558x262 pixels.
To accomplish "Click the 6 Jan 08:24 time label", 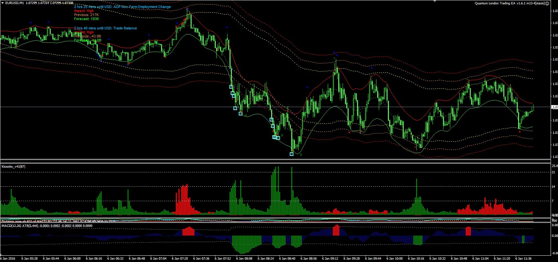I will coord(266,258).
